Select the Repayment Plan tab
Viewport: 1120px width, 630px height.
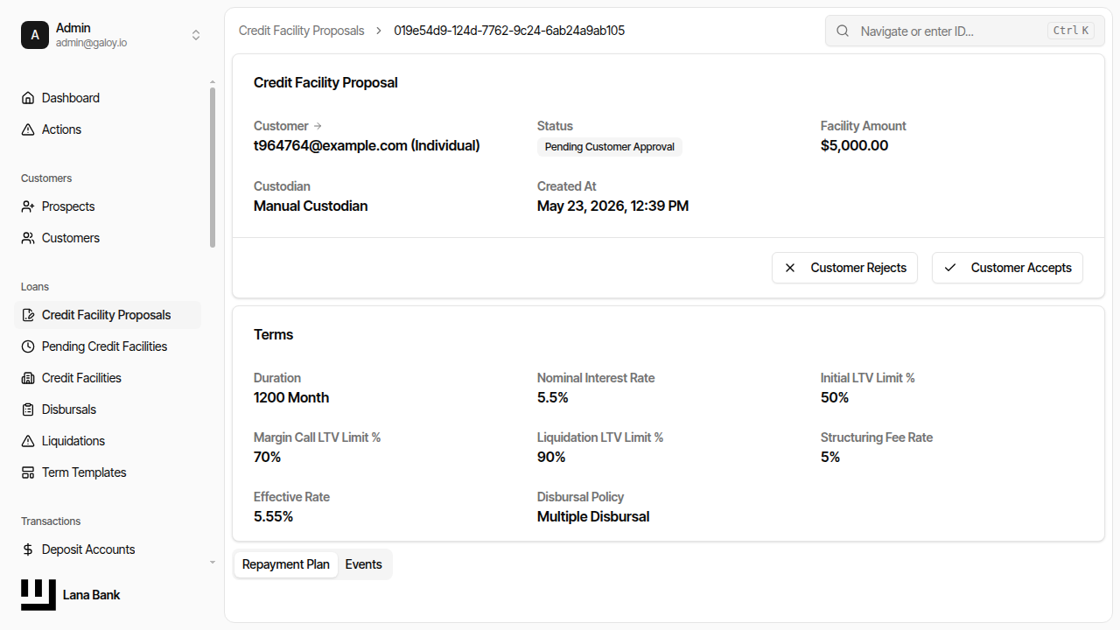pyautogui.click(x=286, y=564)
